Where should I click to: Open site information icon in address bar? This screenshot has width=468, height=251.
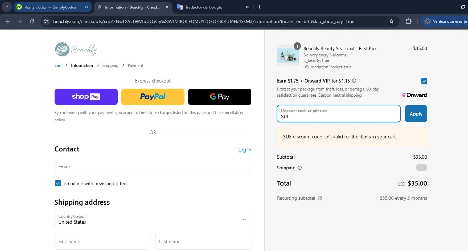[46, 21]
